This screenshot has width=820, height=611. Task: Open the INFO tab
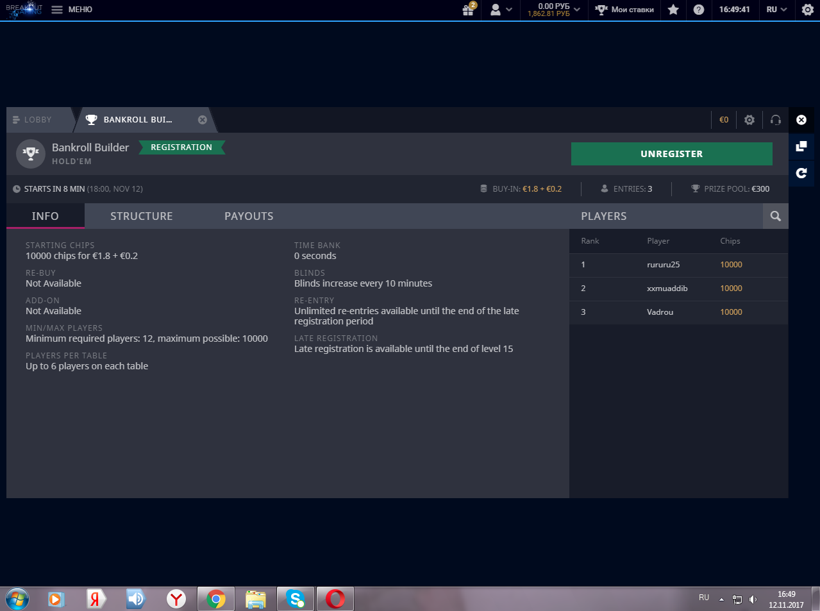(x=46, y=216)
